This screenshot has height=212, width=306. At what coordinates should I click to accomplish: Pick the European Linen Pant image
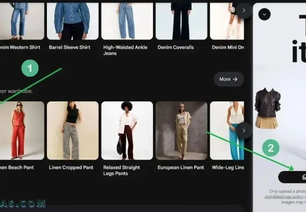tap(181, 130)
